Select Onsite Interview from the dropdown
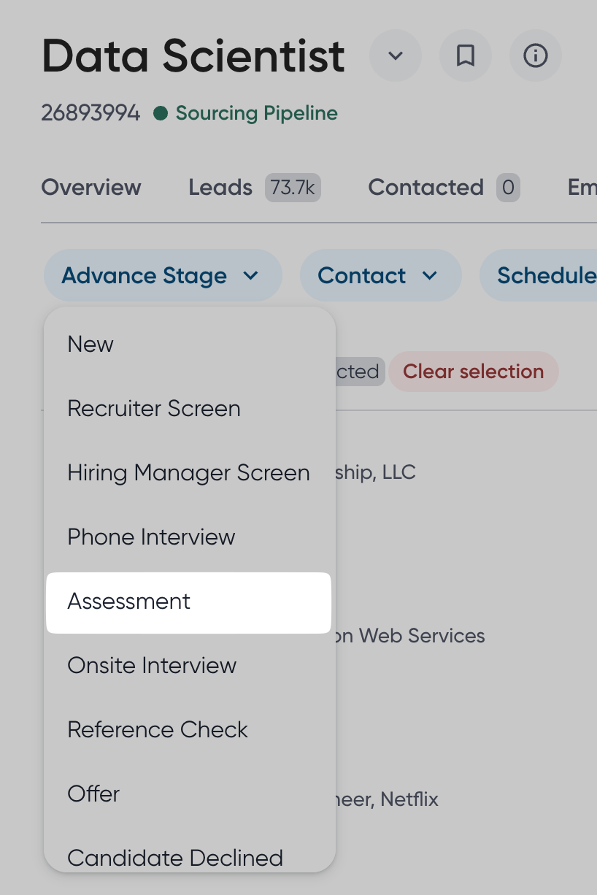This screenshot has height=895, width=597. [x=152, y=666]
